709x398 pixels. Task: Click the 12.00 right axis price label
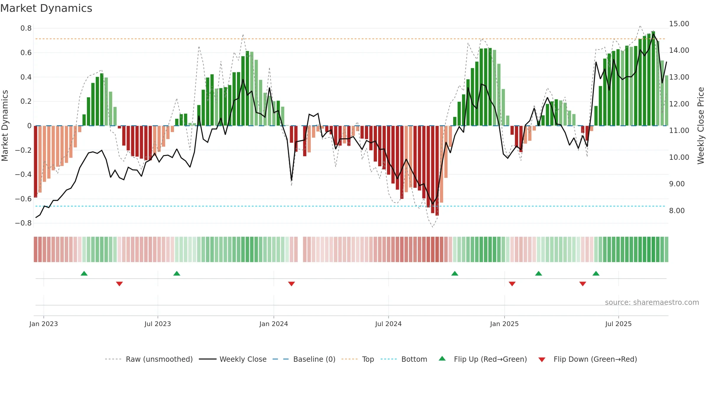point(679,104)
